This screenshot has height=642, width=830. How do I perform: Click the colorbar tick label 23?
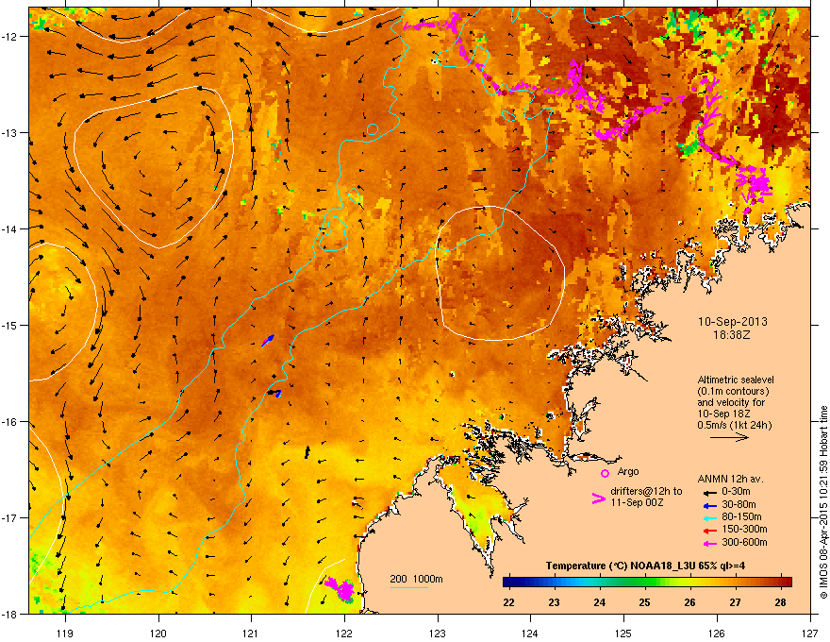(555, 602)
